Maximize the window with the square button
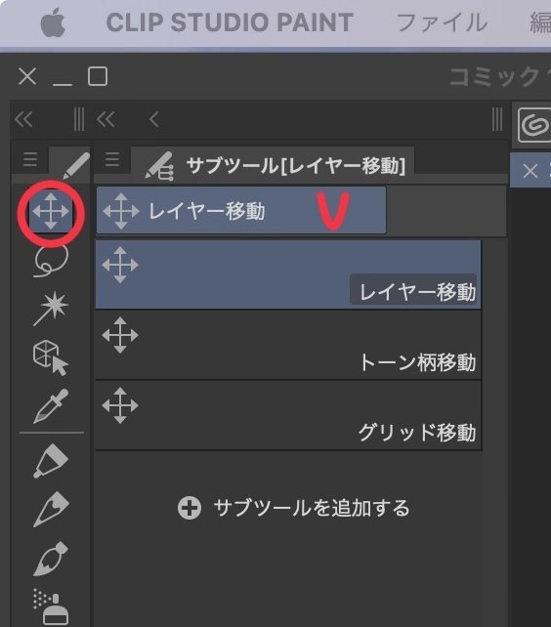This screenshot has width=551, height=627. (98, 76)
